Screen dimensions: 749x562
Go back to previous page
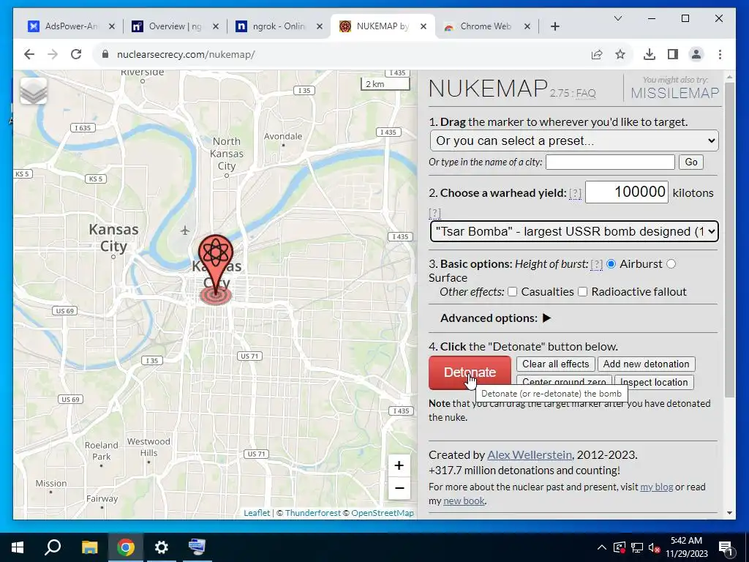coord(29,54)
